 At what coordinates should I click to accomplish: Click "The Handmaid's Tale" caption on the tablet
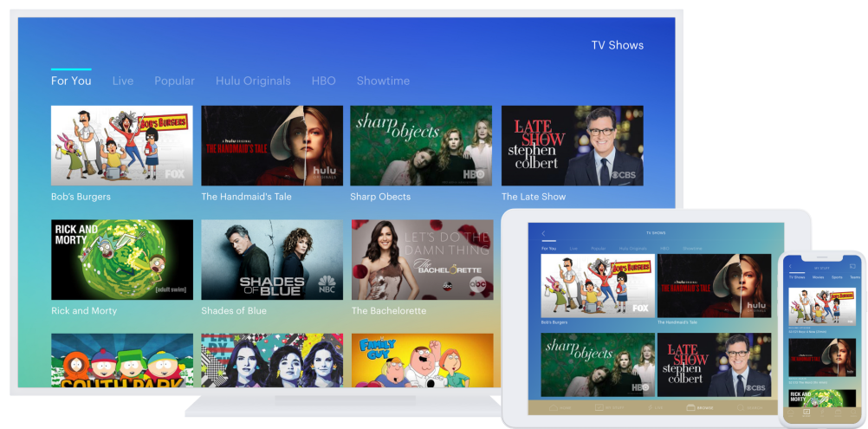pos(677,322)
